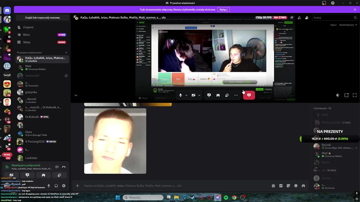
Task: Open DM with grażynka
Action: (42, 92)
